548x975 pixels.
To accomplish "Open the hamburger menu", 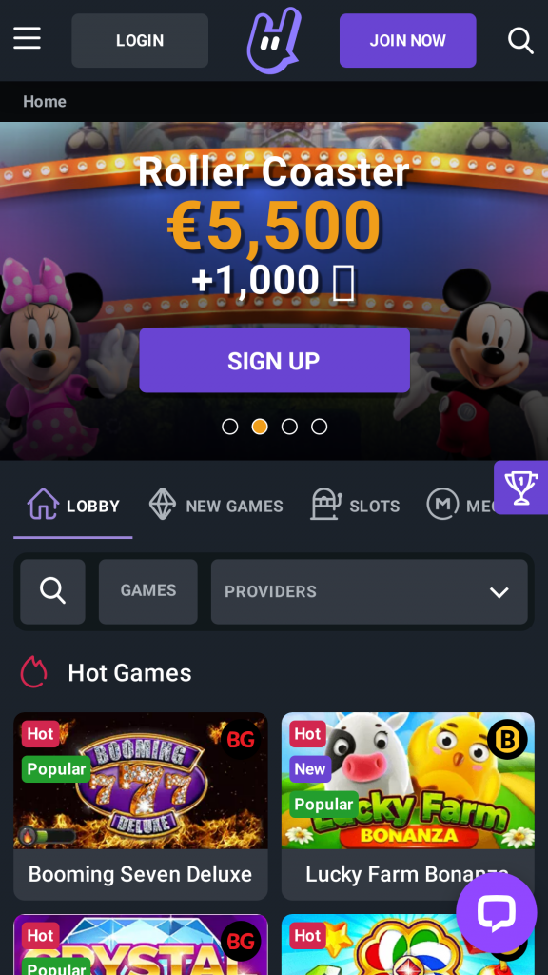I will (28, 38).
